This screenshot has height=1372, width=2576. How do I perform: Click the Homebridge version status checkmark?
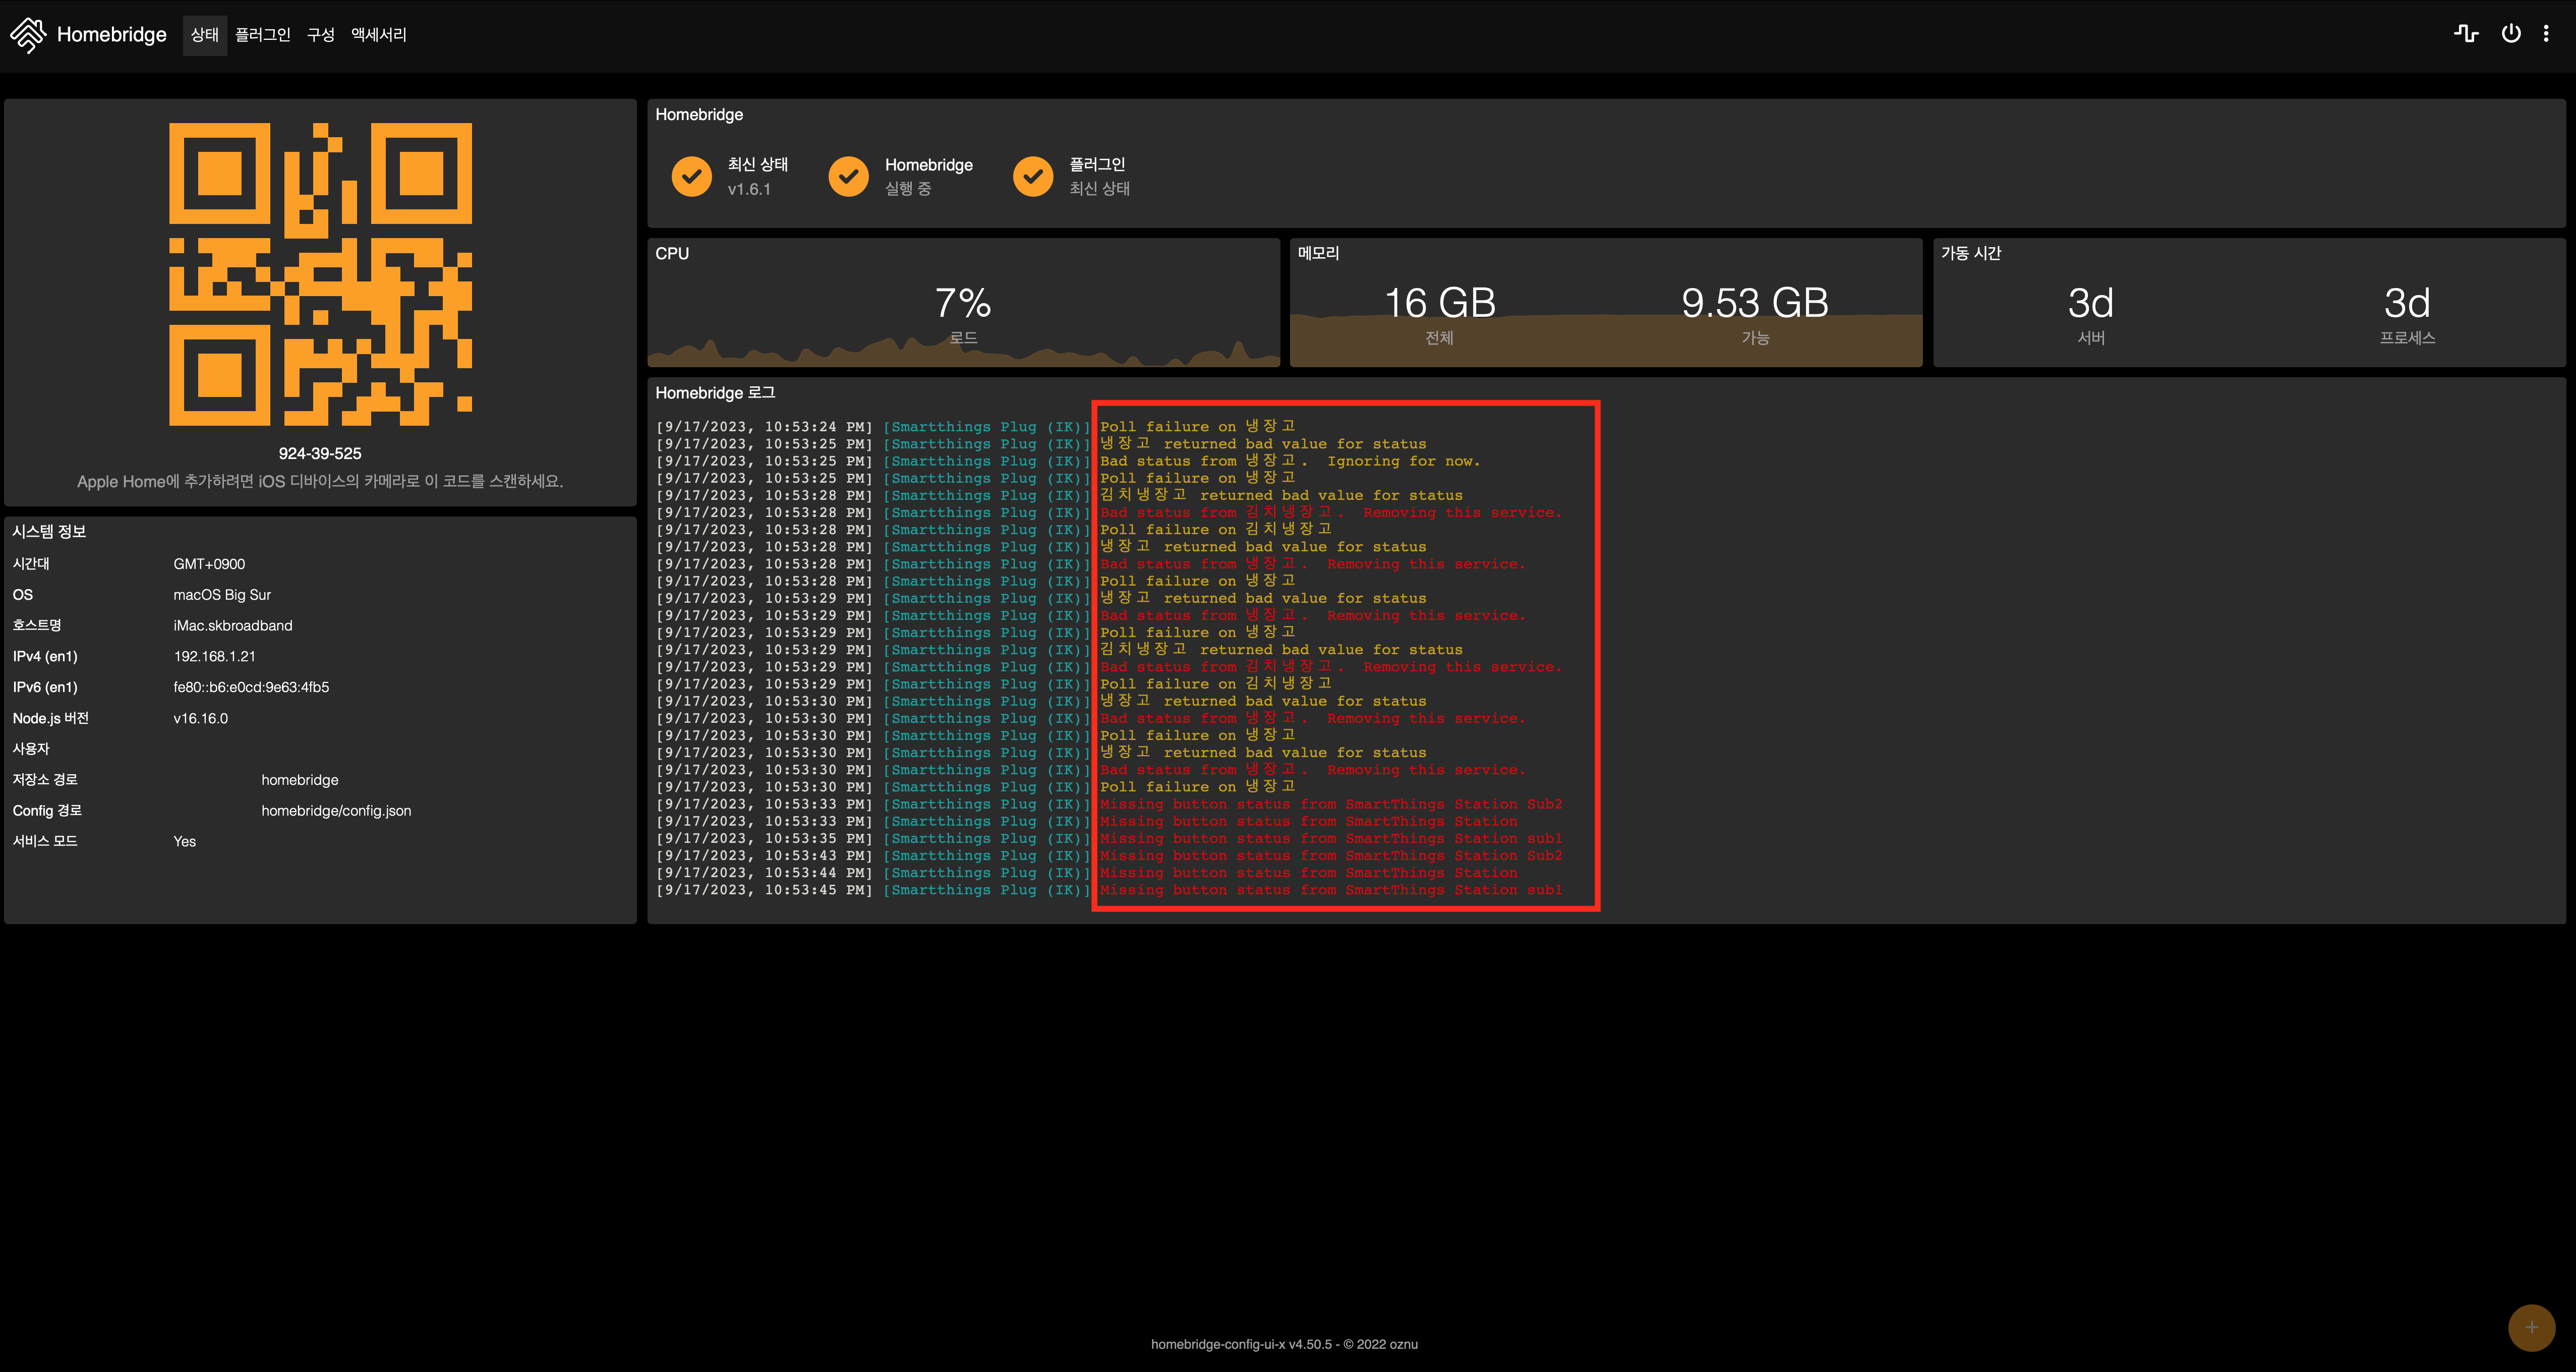691,176
